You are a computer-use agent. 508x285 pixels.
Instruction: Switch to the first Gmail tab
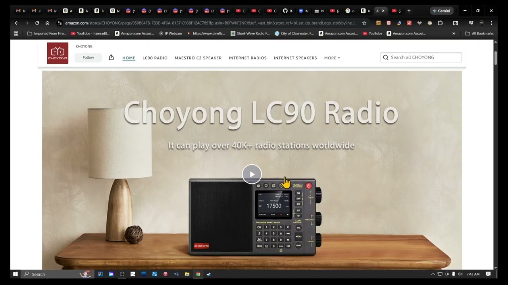(x=20, y=11)
